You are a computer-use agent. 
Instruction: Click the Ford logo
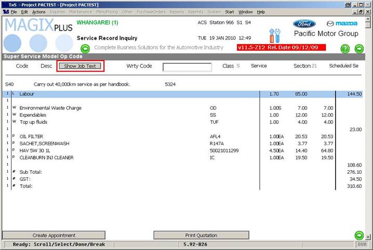[x=304, y=24]
